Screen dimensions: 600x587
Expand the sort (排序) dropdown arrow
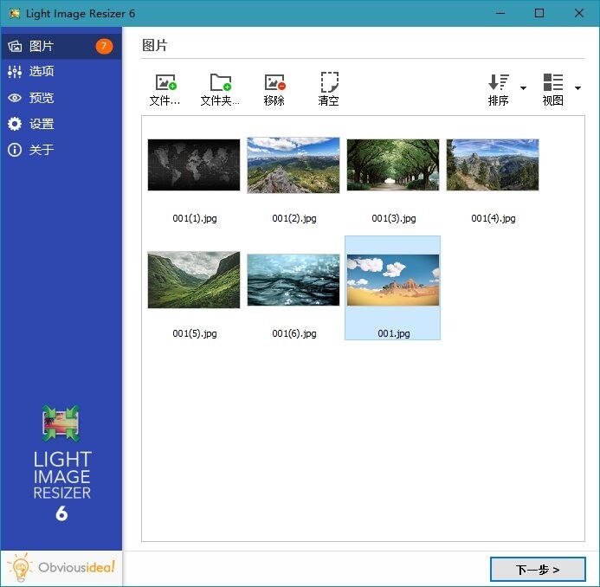[x=523, y=88]
